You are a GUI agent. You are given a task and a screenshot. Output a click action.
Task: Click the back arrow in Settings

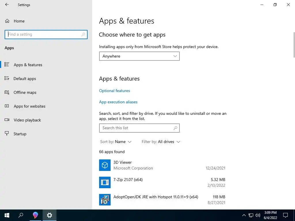[7, 5]
